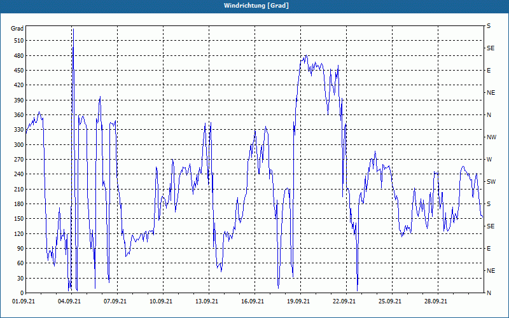The image size is (509, 318).
Task: Click the 330 degree axis label
Action: [19, 130]
